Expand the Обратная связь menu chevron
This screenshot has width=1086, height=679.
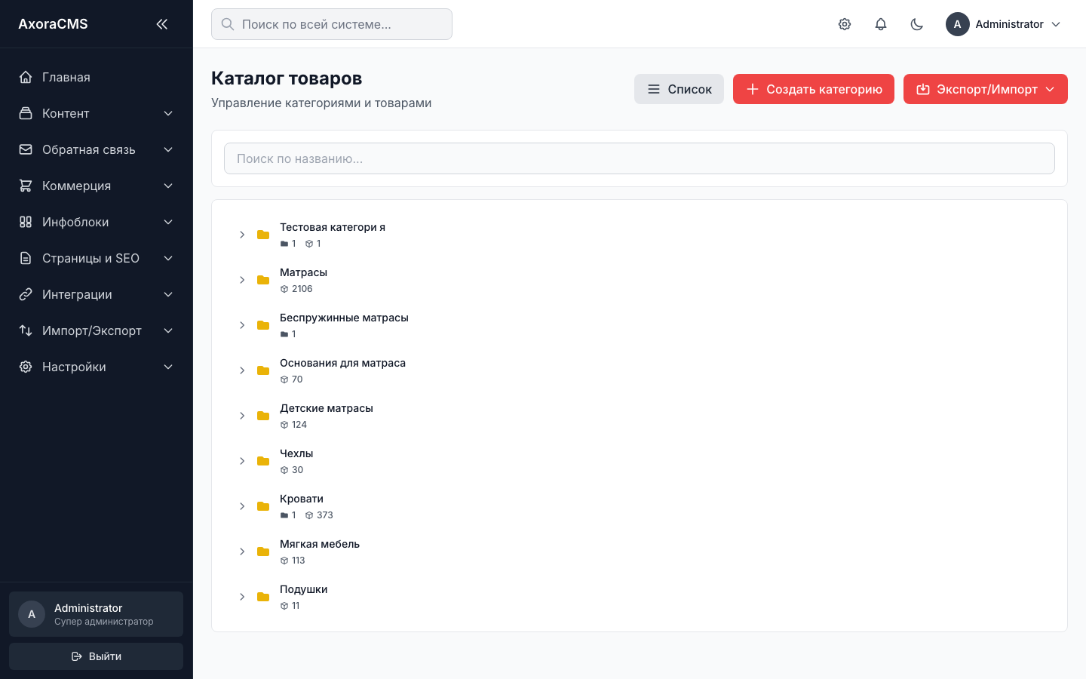click(x=168, y=149)
